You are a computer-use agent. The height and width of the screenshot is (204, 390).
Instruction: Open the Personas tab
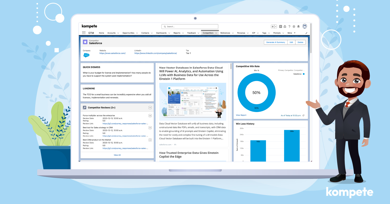(x=241, y=33)
